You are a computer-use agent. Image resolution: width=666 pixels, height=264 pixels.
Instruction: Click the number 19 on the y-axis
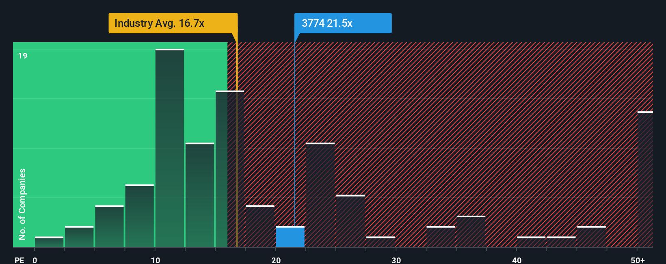23,56
